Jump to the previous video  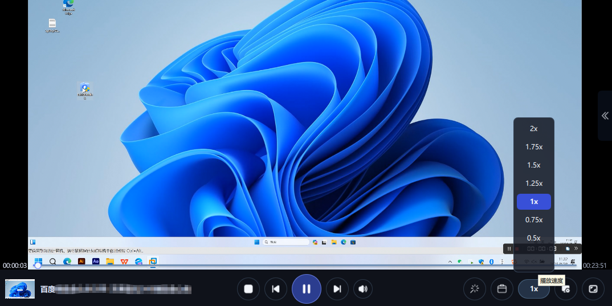pyautogui.click(x=276, y=289)
